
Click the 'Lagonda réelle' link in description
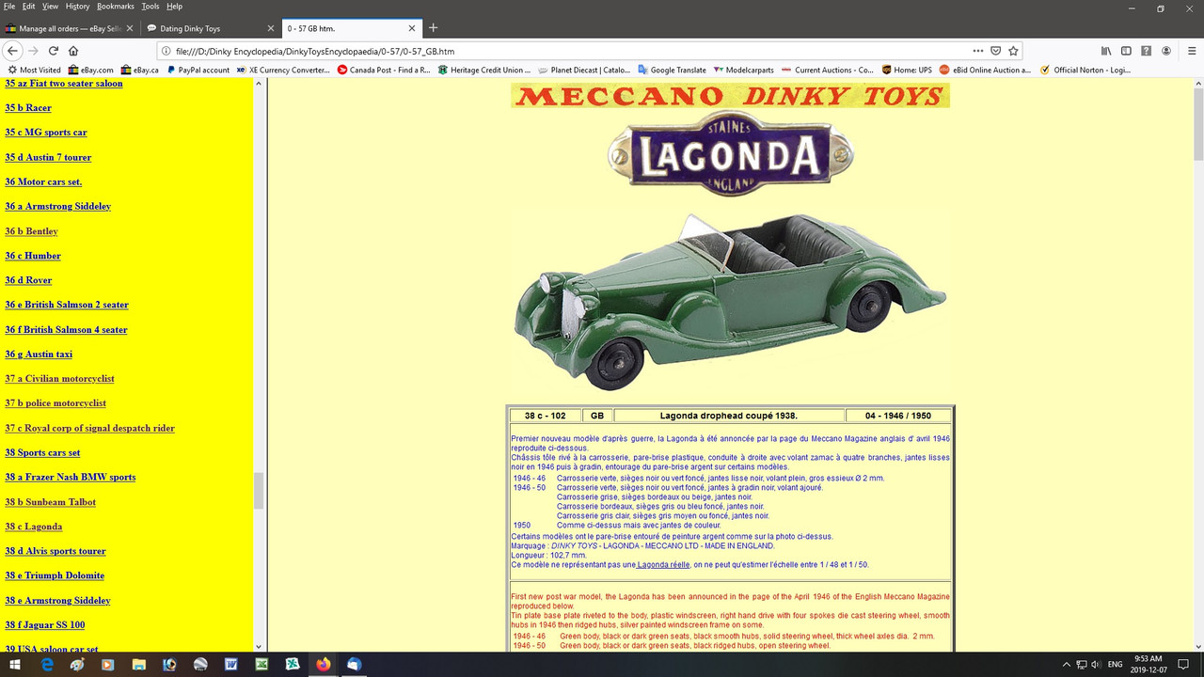663,565
